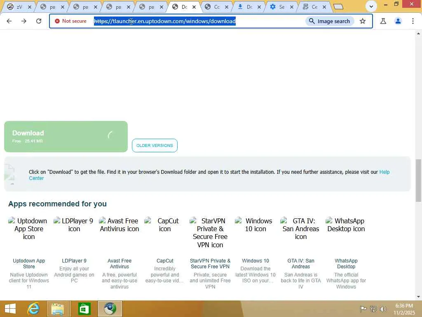Click the LDPlayer 9 icon image
422x317 pixels.
pos(74,225)
